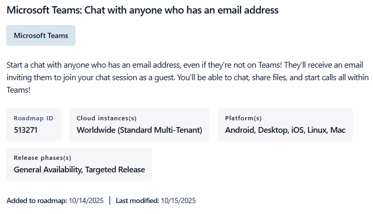Viewport: 373px width, 214px height.
Task: Click the Microsoft Teams product tag
Action: pyautogui.click(x=41, y=35)
